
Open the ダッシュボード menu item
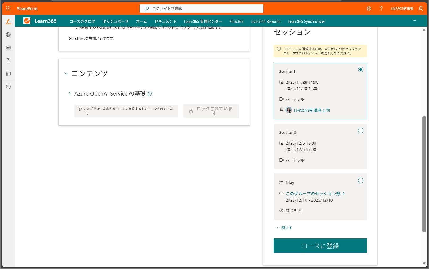point(115,21)
